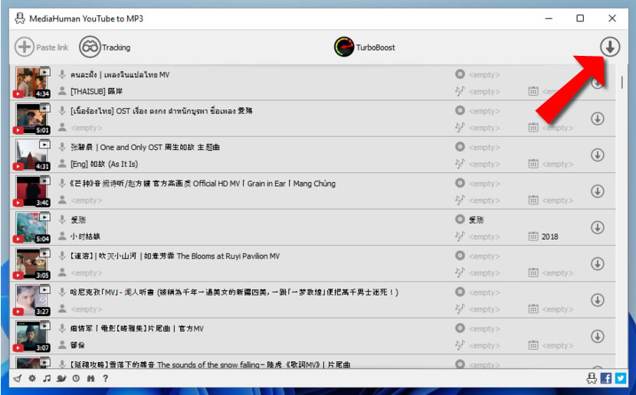
Task: Click thumbnail of the 3:27 video
Action: pyautogui.click(x=32, y=300)
